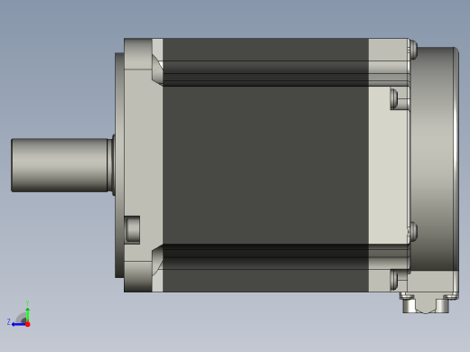This screenshot has width=470, height=352.
Task: Click the dark motor stator body
Action: (x=265, y=165)
